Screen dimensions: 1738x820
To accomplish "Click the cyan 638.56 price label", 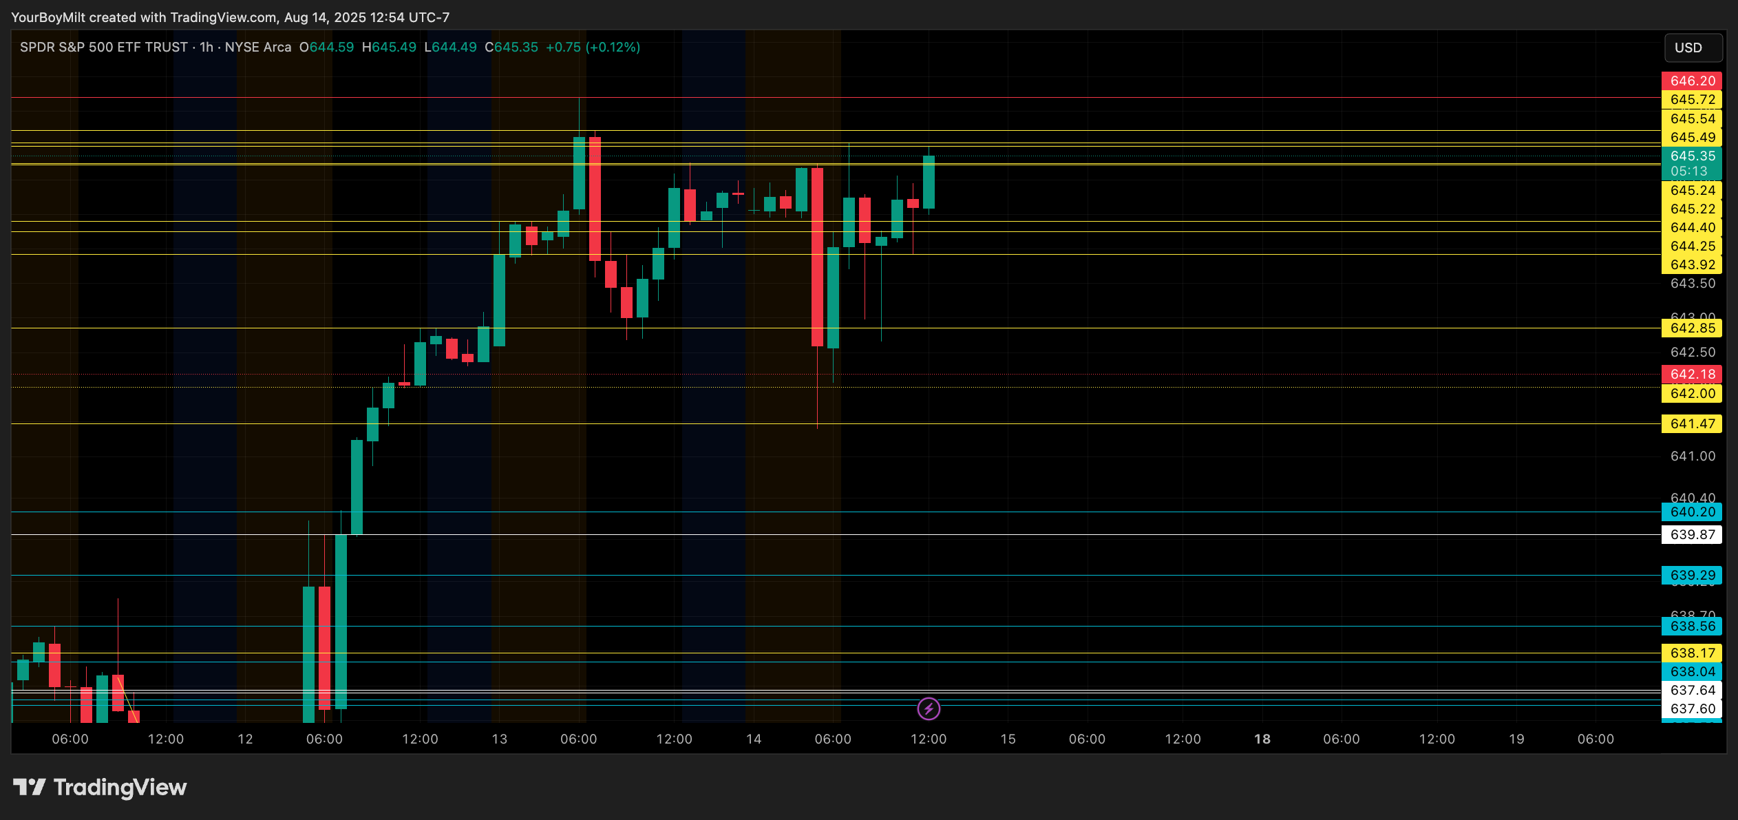I will click(x=1691, y=627).
